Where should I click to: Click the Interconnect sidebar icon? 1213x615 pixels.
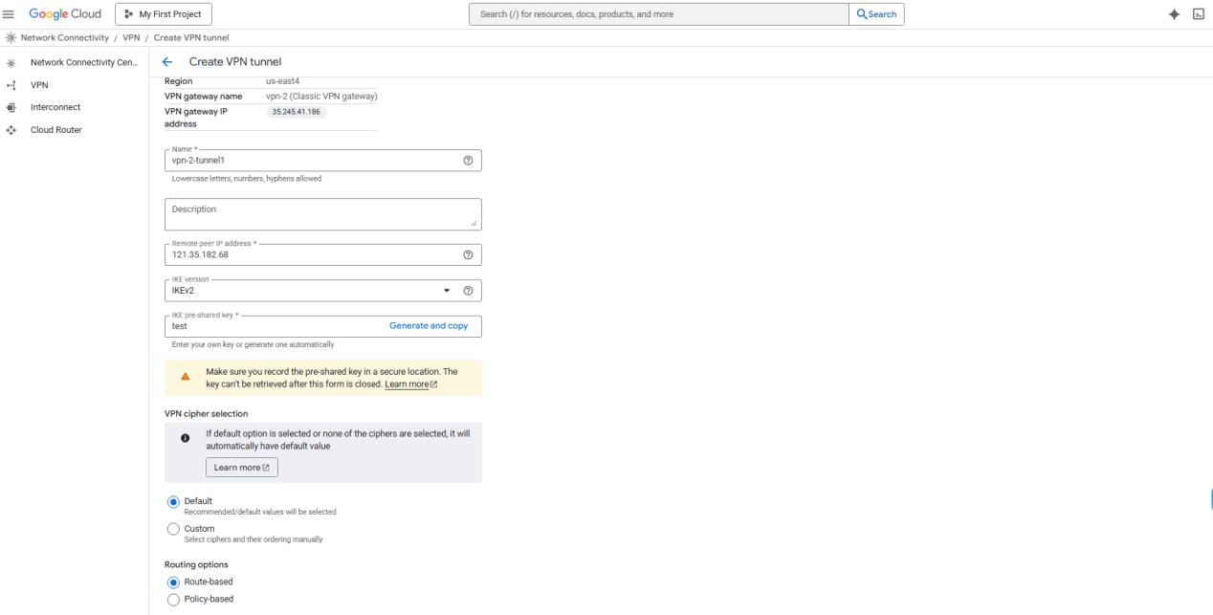pos(11,107)
